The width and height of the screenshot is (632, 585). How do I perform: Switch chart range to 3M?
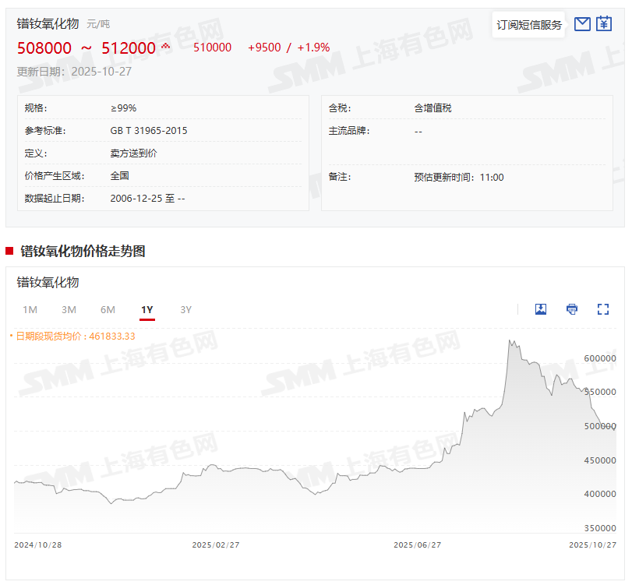pos(69,310)
